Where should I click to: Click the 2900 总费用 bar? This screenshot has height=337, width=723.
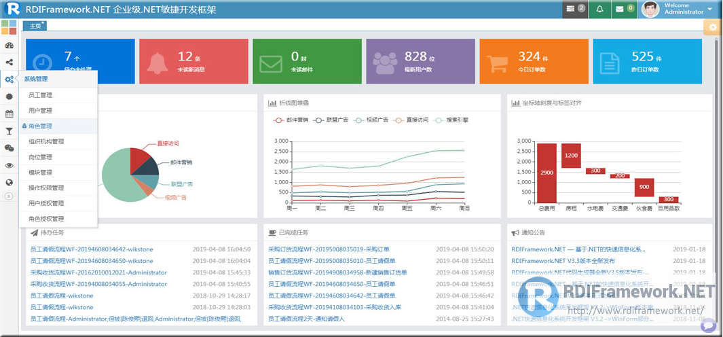546,173
